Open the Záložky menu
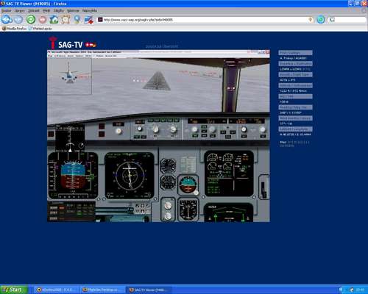 [x=59, y=10]
